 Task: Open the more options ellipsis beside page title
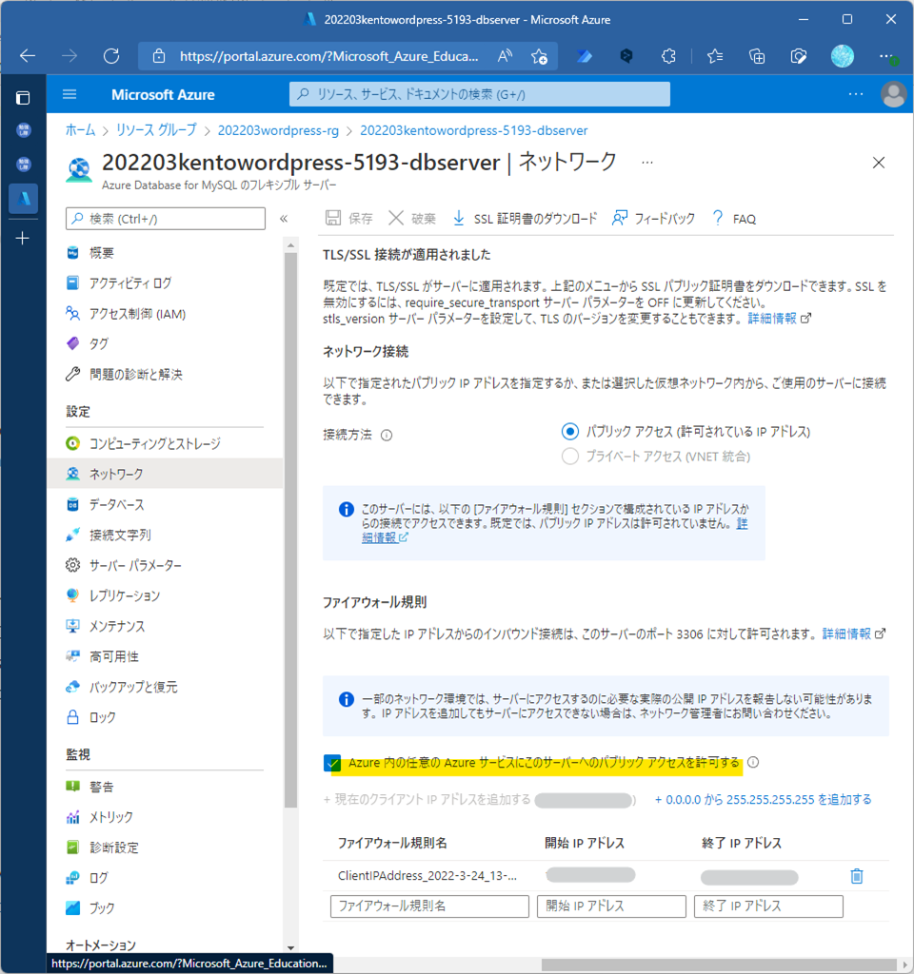point(647,163)
